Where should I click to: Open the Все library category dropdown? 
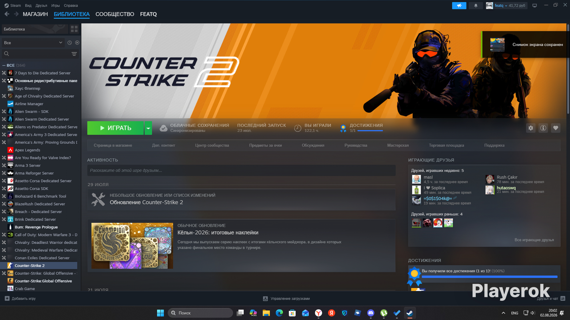pos(33,43)
